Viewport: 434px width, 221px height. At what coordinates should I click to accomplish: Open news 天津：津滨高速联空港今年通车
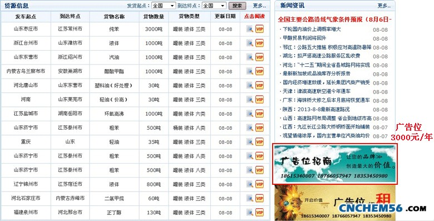tap(317, 91)
